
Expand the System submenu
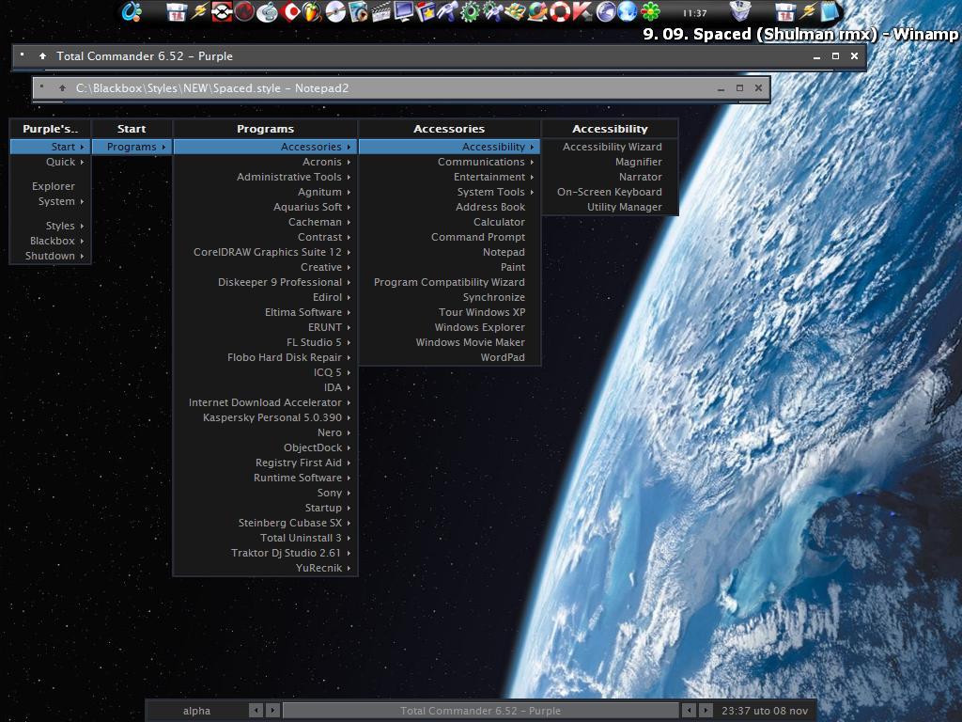pyautogui.click(x=51, y=201)
